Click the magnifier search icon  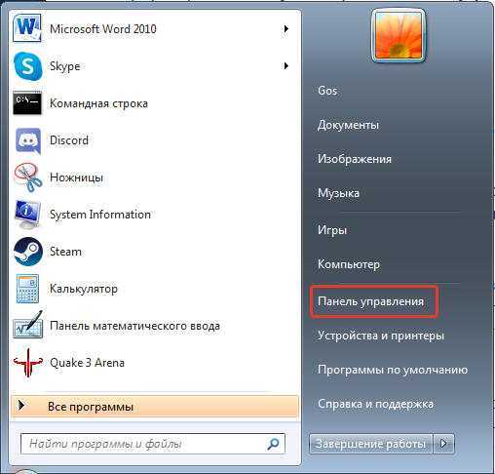[x=273, y=444]
